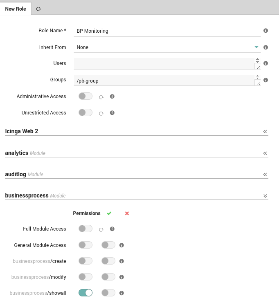The width and height of the screenshot is (279, 305).
Task: Turn on Full Module Access toggle
Action: tap(85, 229)
